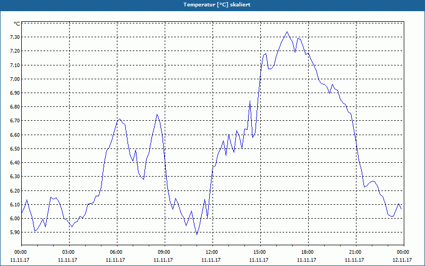Pick the 6,80 axis tick label
Image resolution: width=425 pixels, height=266 pixels.
point(15,107)
